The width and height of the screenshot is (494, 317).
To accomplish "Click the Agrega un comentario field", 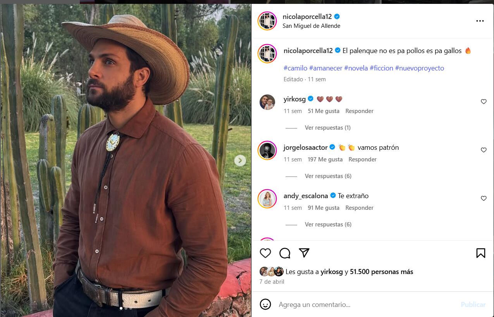I will pos(329,305).
